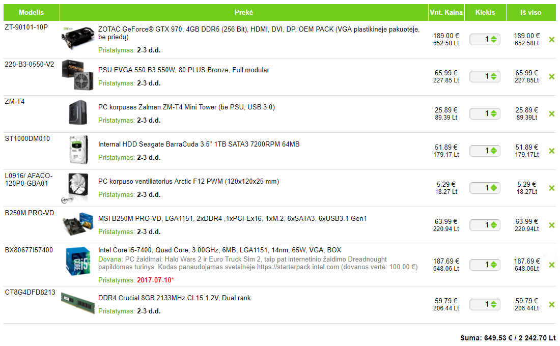Remove the Seagate BarraCuda HDD item
The width and height of the screenshot is (560, 346).
[x=552, y=151]
